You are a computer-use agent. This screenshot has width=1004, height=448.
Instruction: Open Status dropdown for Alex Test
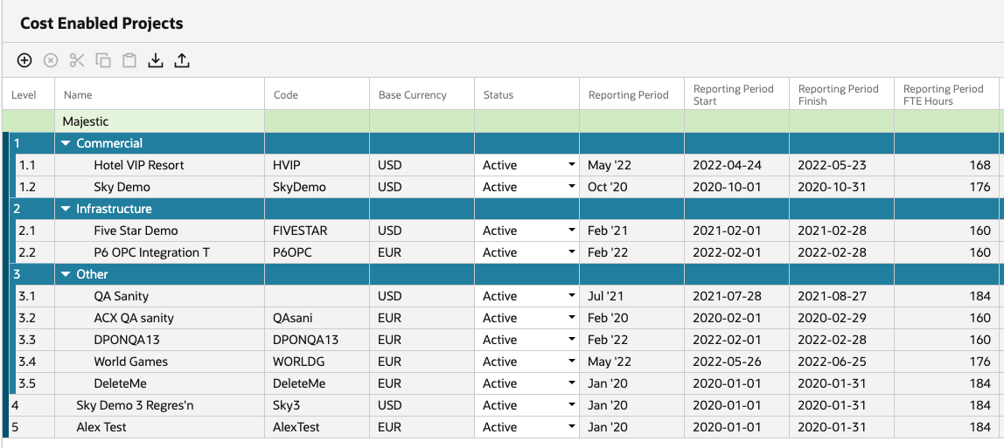[x=571, y=427]
